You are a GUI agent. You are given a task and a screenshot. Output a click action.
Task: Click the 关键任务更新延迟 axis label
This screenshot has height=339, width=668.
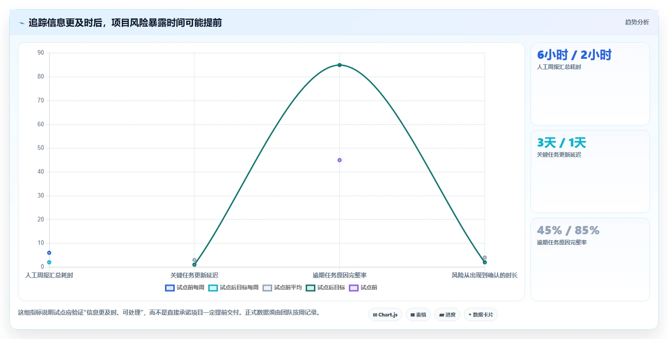[x=194, y=275]
